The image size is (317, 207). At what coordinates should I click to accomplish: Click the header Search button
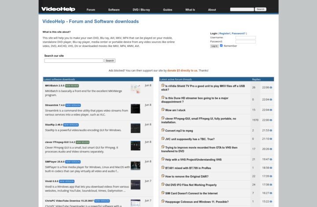[x=260, y=9]
